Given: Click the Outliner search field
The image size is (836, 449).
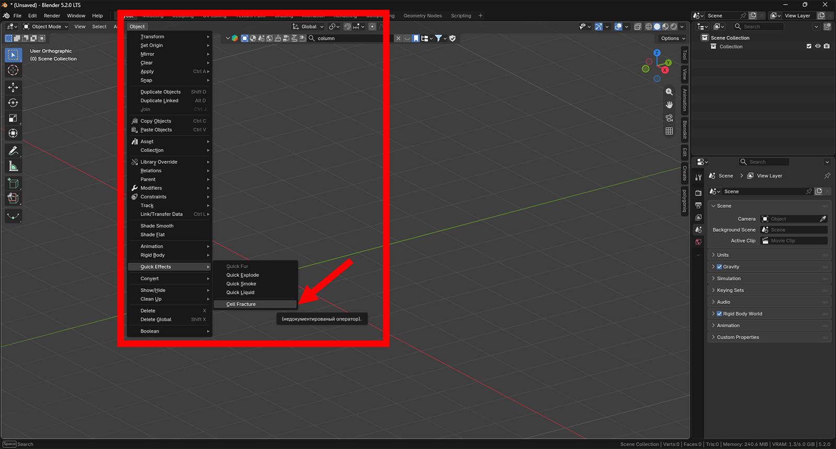Looking at the screenshot, I should pos(759,27).
